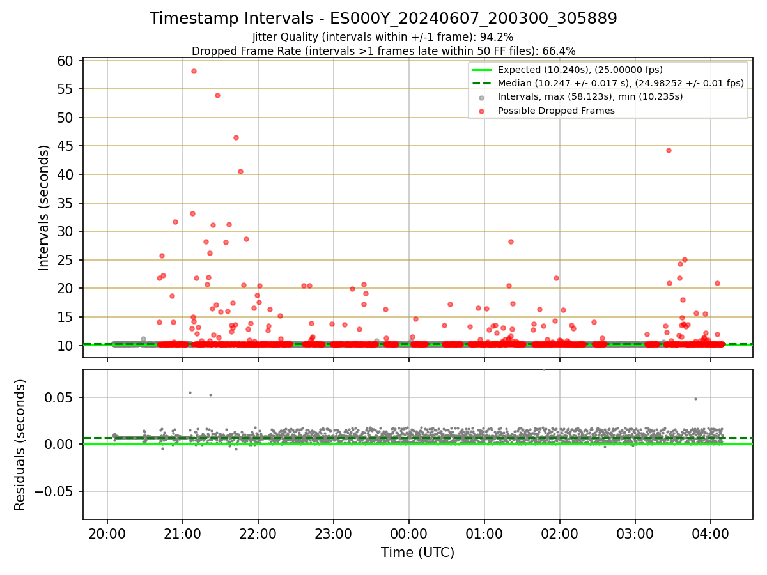Screen dimensions: 767x575
Task: Click legend entry 'Median (10.247 +/- 0.017 s)'
Action: click(x=621, y=83)
